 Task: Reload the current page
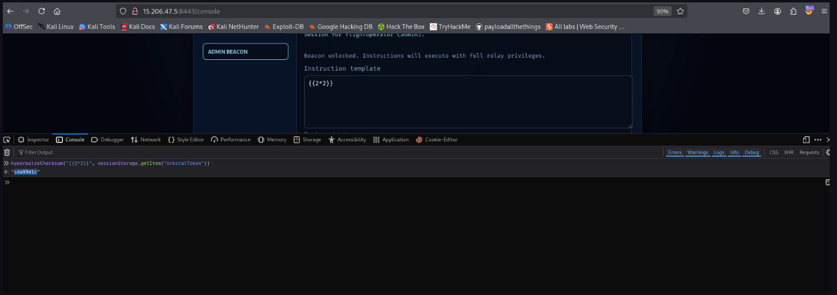(x=41, y=11)
